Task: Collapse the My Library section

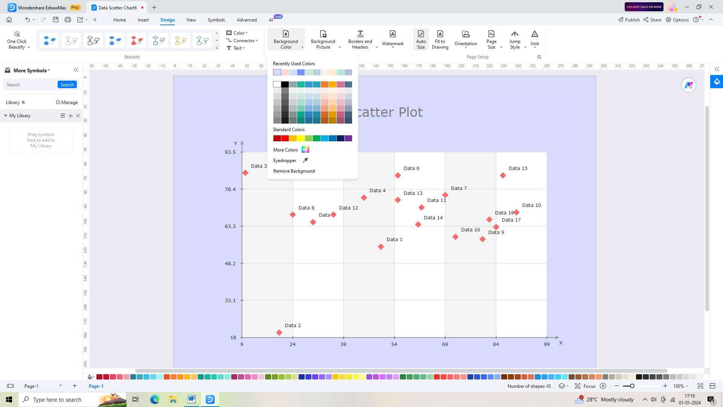Action: [x=6, y=116]
